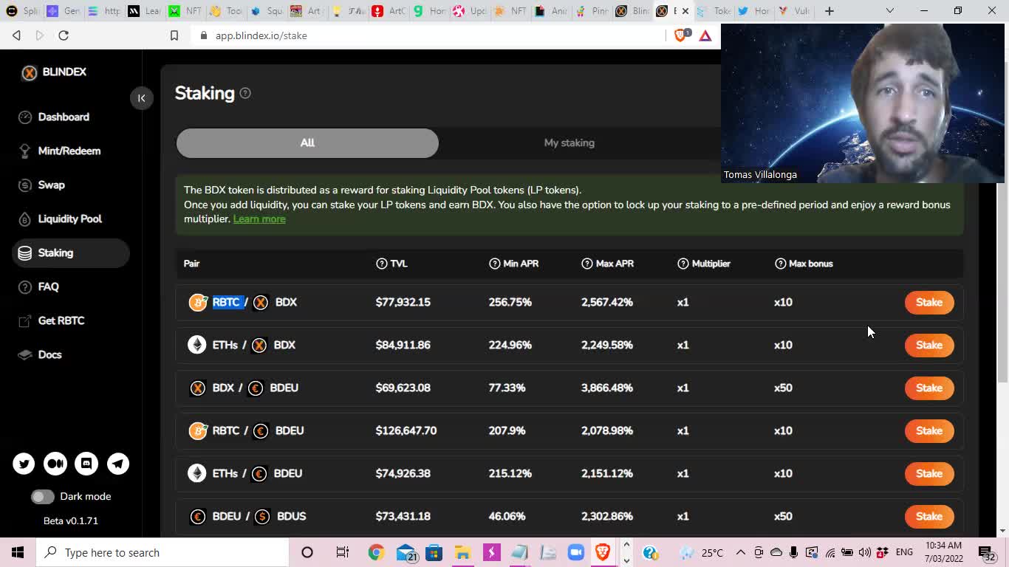Stake in the RBTC / BDX pool
The width and height of the screenshot is (1009, 567).
[929, 302]
